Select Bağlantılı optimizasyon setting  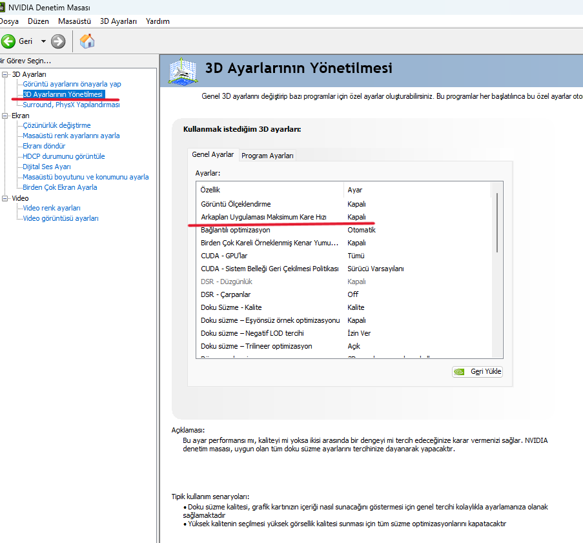pyautogui.click(x=343, y=231)
